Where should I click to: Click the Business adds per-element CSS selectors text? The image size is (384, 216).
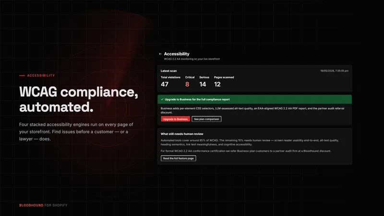pos(252,110)
